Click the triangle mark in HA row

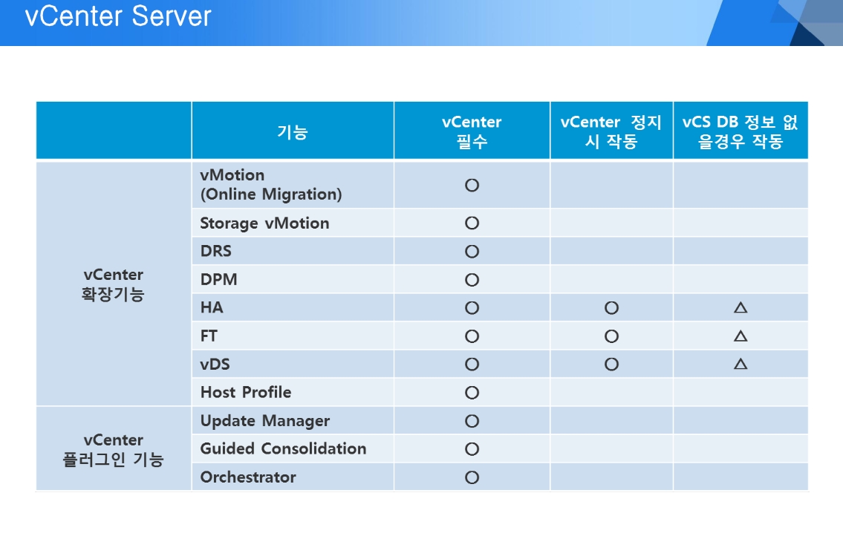coord(741,307)
